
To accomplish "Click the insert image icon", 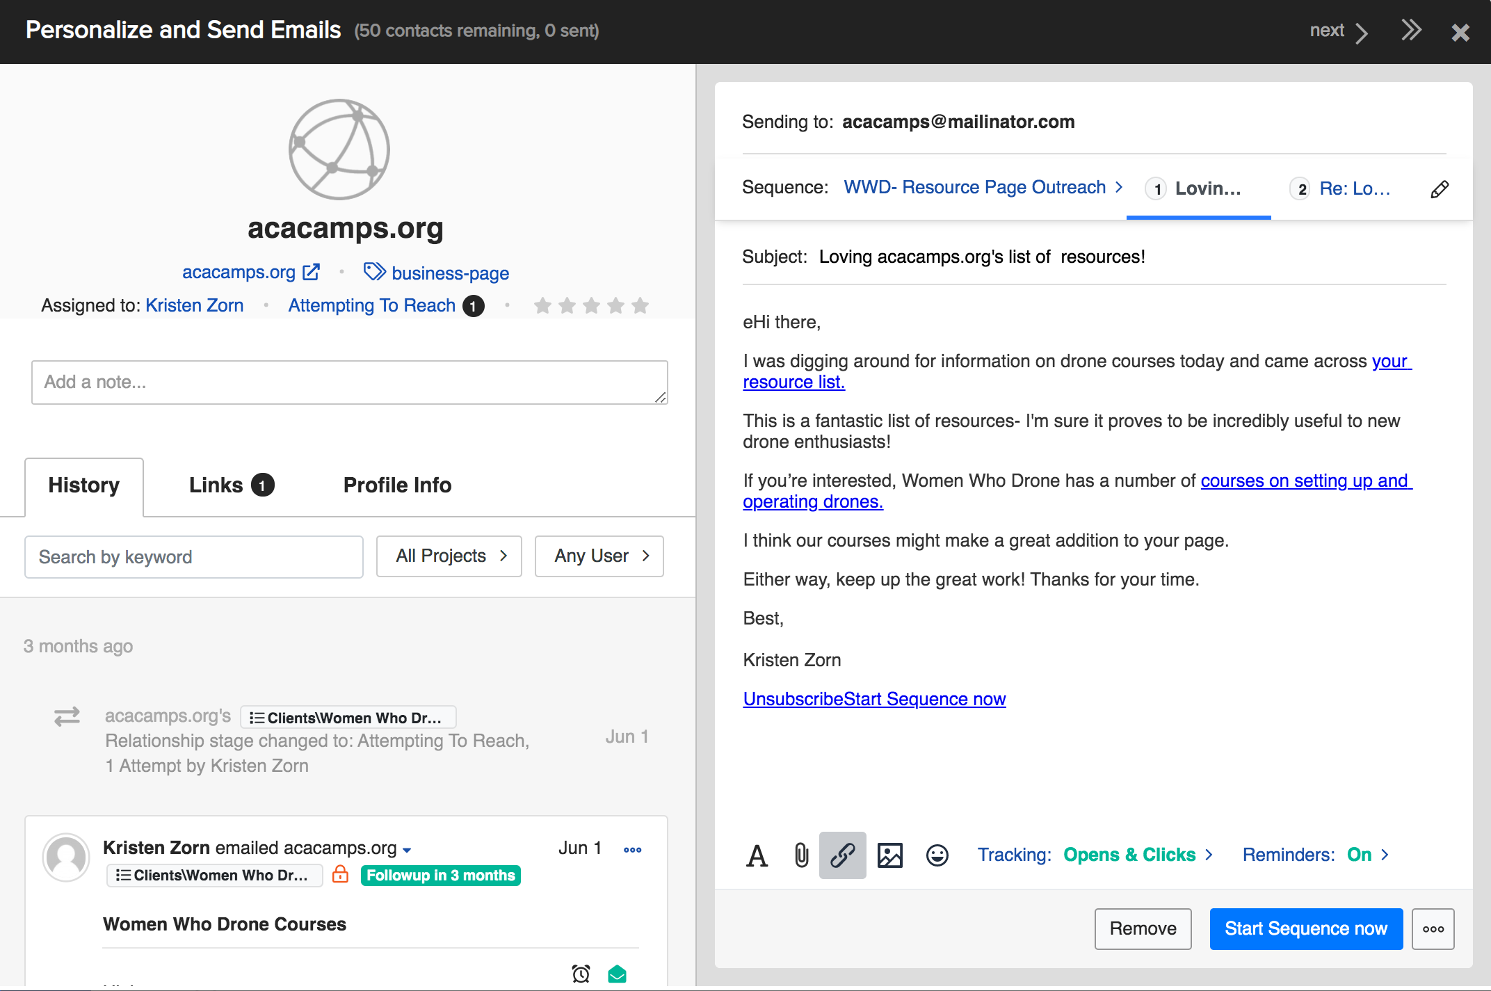I will 889,855.
